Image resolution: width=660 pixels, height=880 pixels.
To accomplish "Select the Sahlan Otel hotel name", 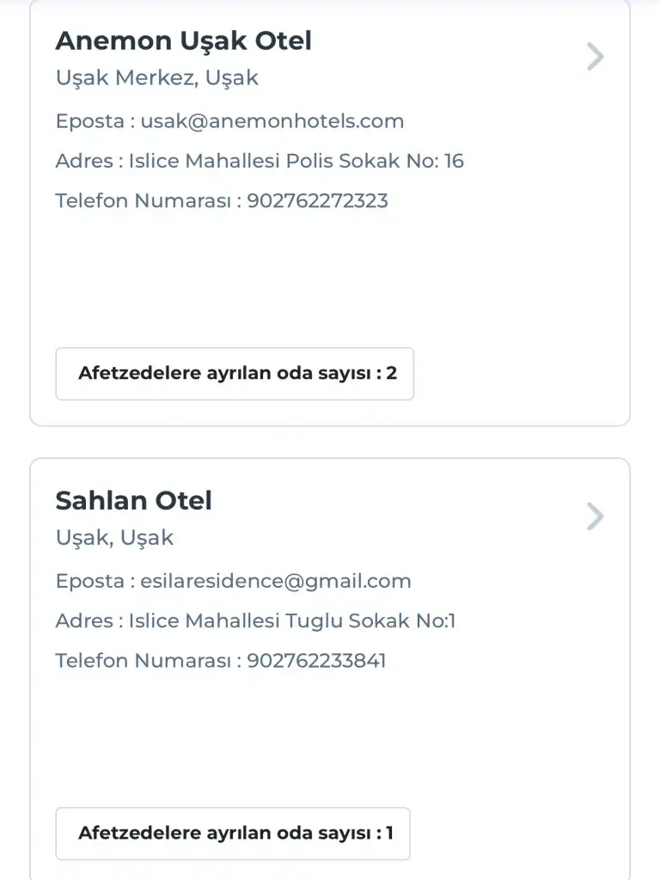I will point(133,500).
